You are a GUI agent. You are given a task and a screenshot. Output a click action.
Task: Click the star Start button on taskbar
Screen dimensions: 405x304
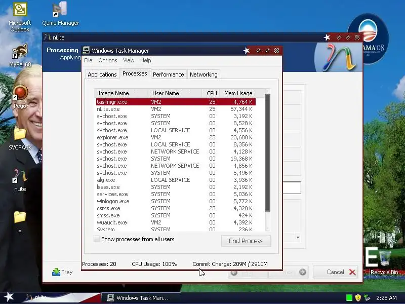9,297
